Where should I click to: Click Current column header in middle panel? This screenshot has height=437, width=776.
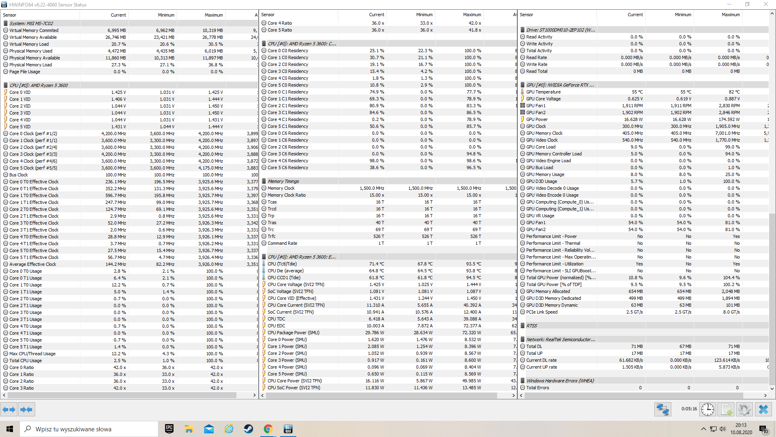tap(362, 15)
